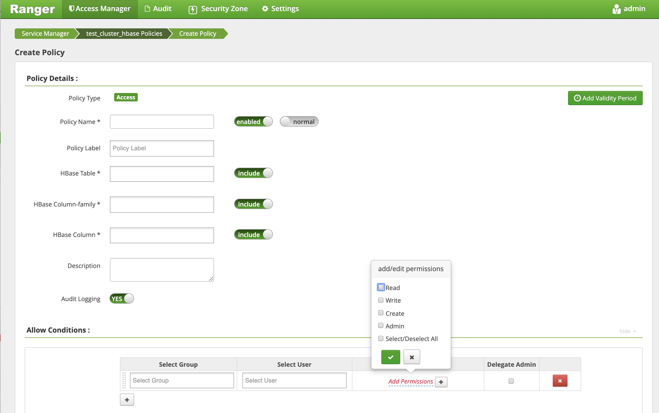Click the Policy Name input field

pos(161,121)
